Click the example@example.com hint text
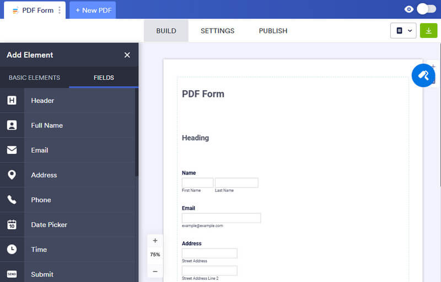441x282 pixels. coord(202,225)
